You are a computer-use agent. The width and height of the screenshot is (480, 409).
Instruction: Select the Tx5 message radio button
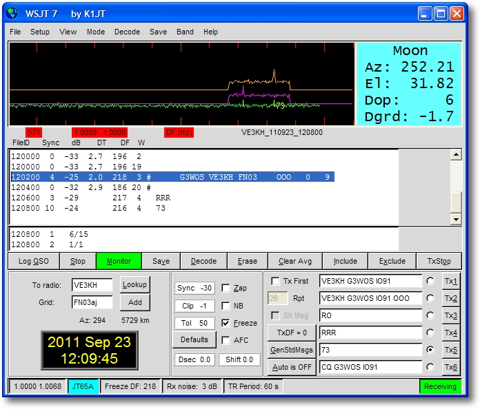point(430,350)
